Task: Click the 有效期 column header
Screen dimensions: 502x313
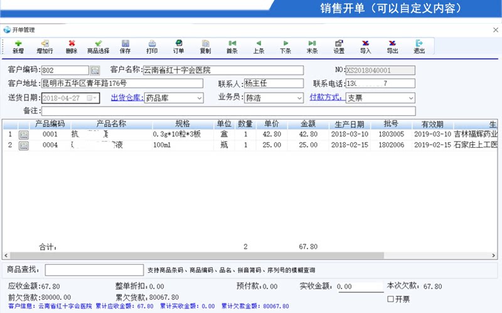Action: click(x=432, y=124)
